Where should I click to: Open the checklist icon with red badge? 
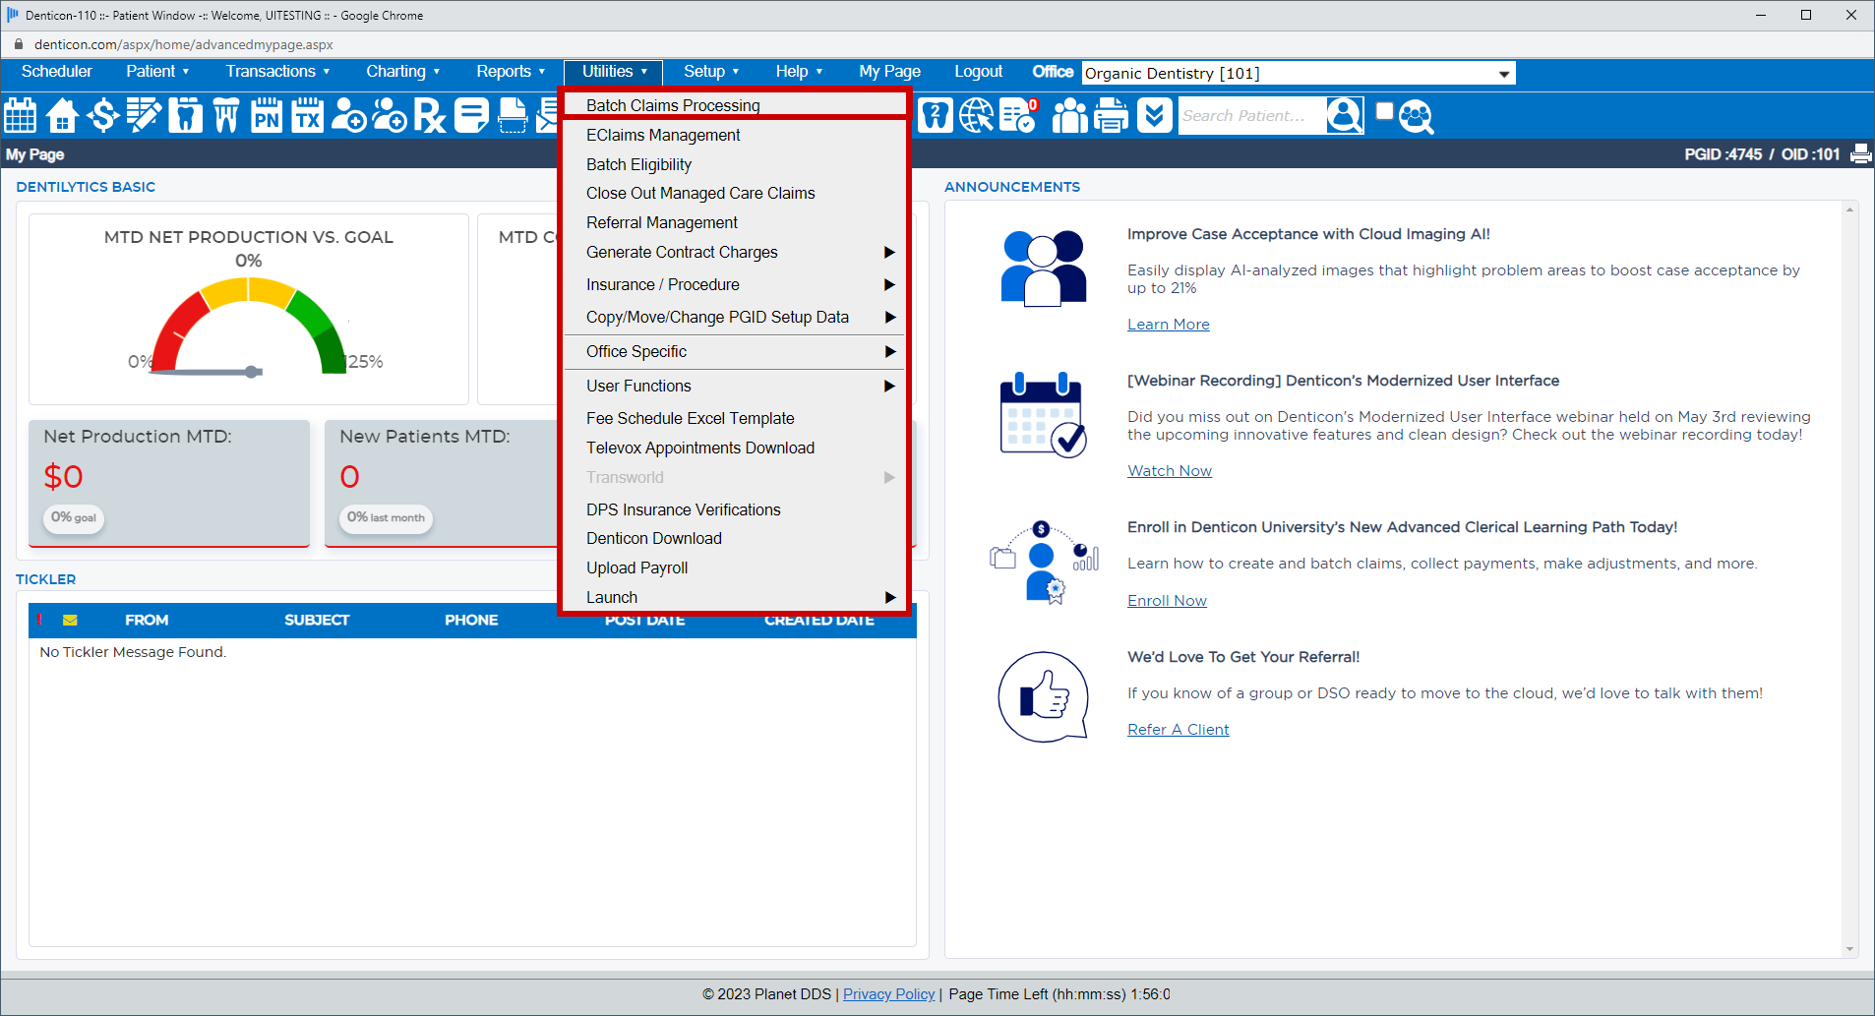(x=1019, y=116)
